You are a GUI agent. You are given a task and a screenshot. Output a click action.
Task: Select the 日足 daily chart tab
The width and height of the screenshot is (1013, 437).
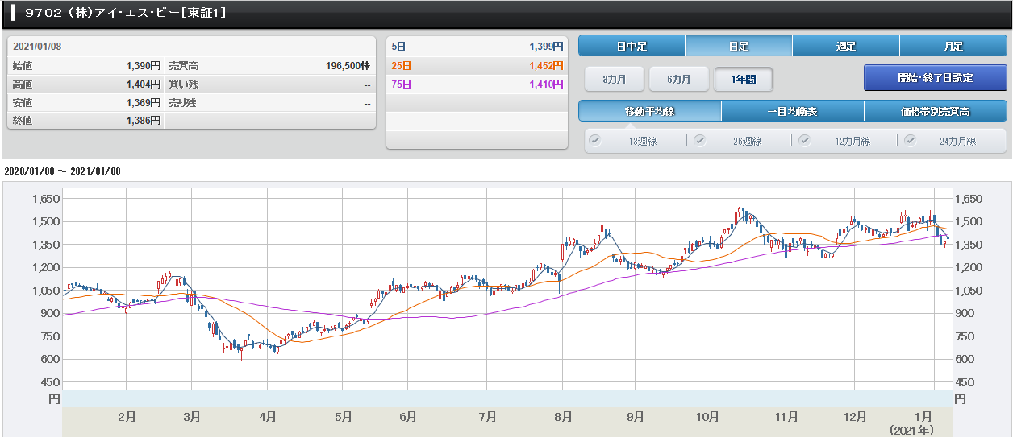tap(738, 46)
